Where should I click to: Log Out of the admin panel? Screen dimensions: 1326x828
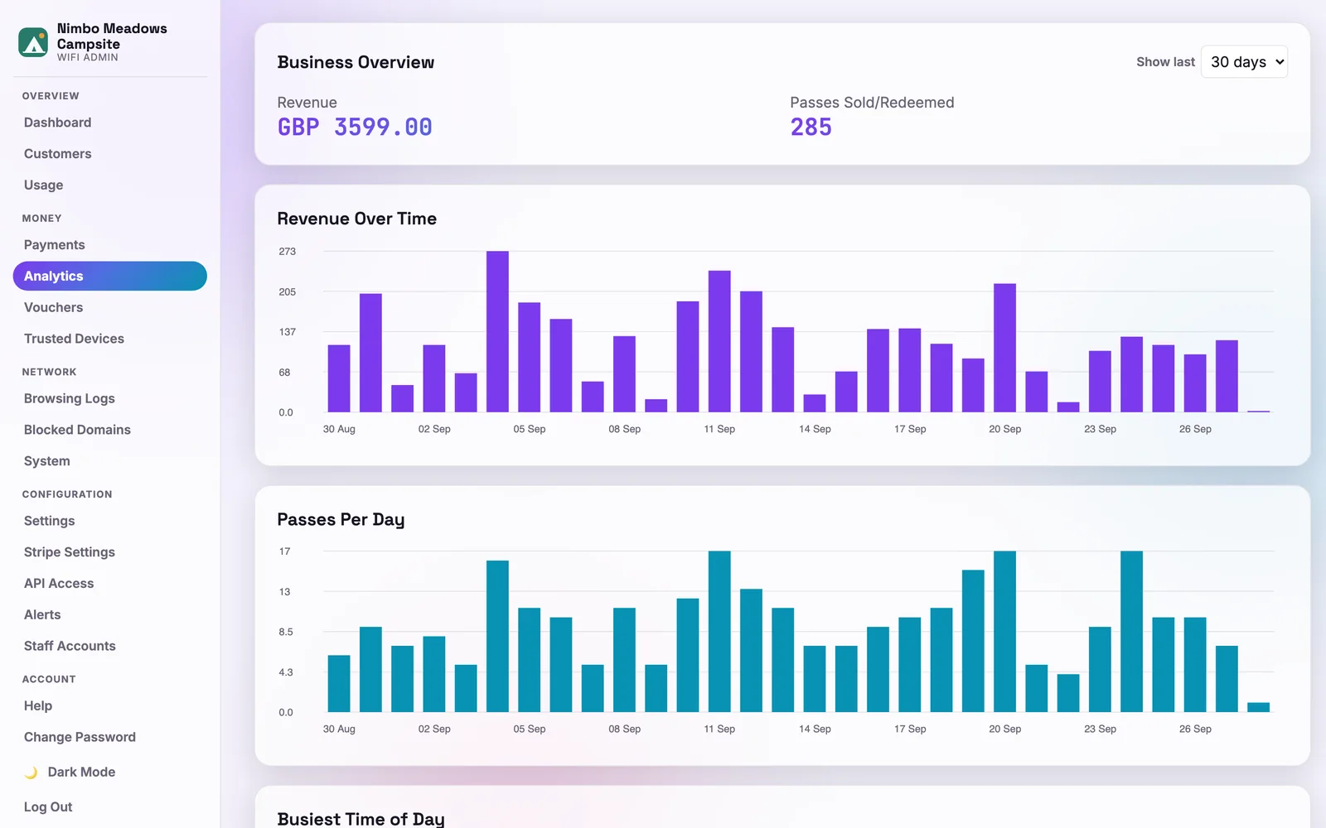coord(110,807)
